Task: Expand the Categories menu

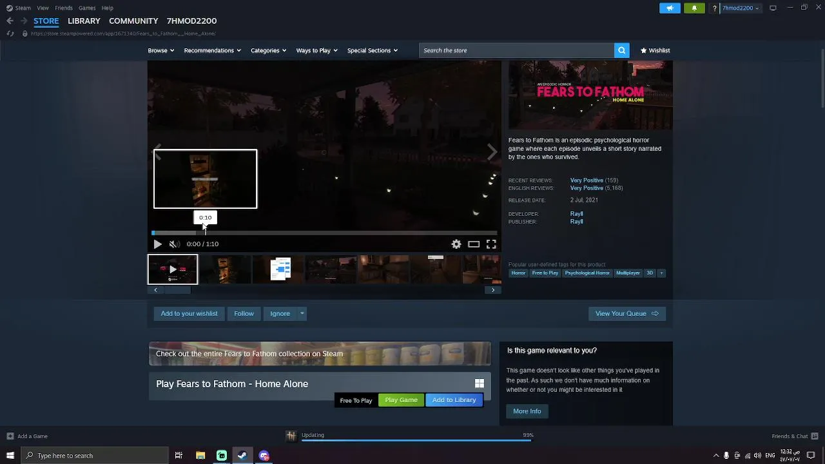Action: click(268, 50)
